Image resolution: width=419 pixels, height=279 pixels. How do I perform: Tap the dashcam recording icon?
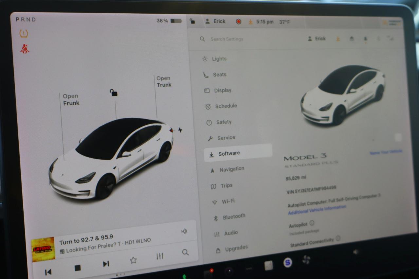point(239,21)
